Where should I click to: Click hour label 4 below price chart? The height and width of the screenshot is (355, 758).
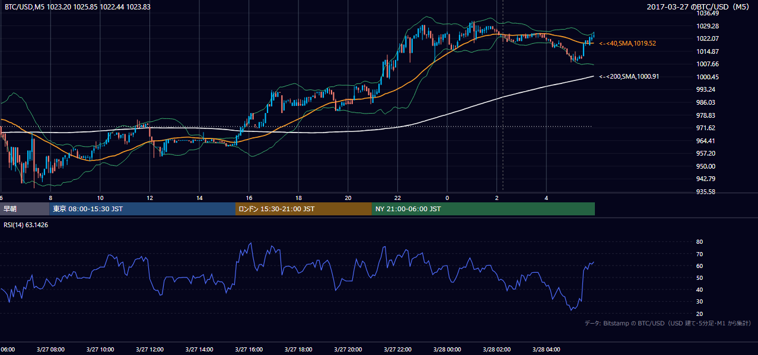point(546,198)
